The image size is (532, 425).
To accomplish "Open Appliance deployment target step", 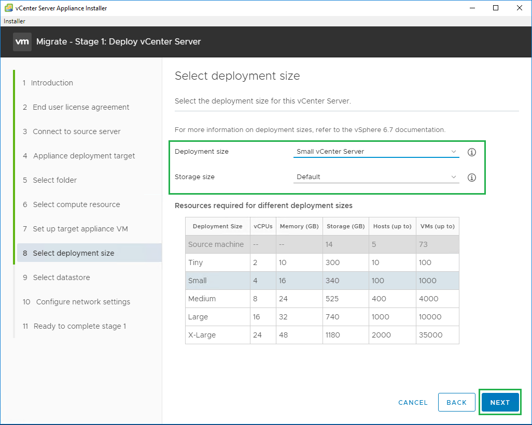I will tap(84, 156).
